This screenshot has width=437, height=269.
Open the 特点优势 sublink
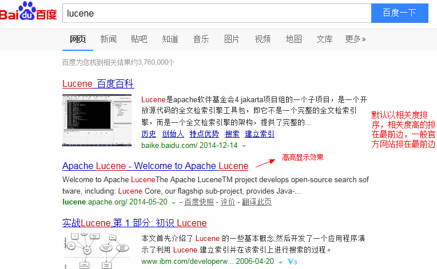tap(204, 134)
